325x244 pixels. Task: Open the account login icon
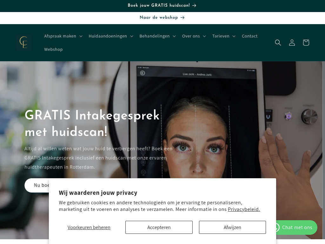pos(292,43)
